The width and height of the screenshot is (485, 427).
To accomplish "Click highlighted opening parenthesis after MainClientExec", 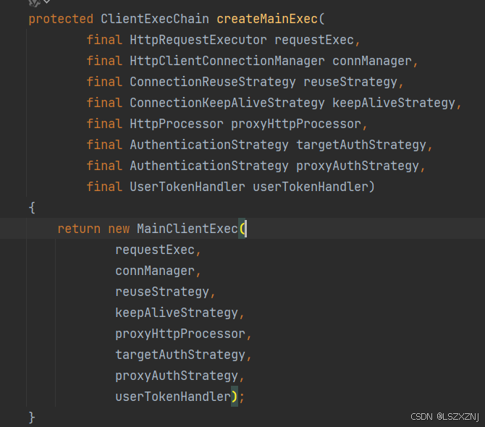I will click(x=242, y=229).
